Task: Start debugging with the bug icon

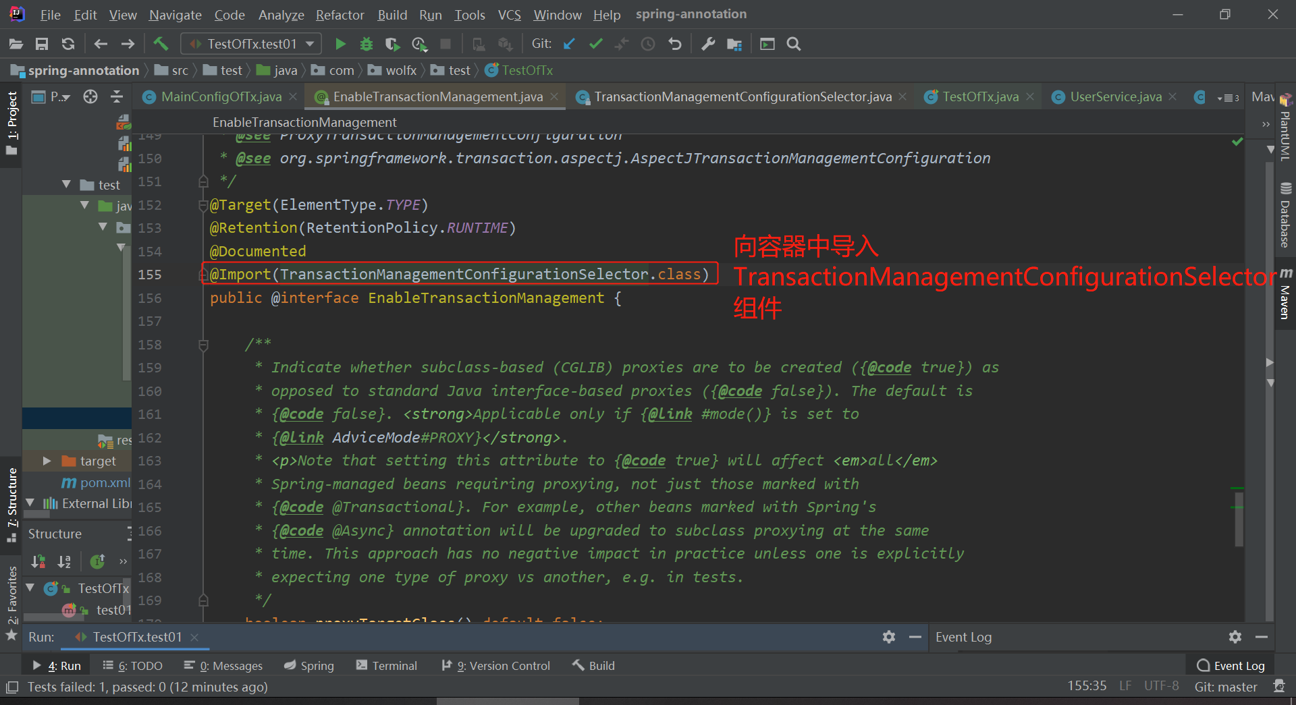Action: (367, 44)
